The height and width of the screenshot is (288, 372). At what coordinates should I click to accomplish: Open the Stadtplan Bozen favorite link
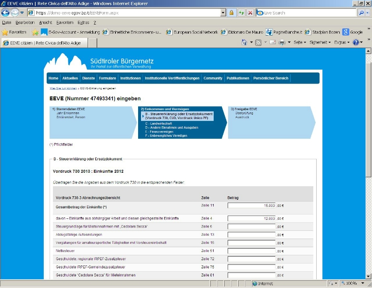(322, 32)
